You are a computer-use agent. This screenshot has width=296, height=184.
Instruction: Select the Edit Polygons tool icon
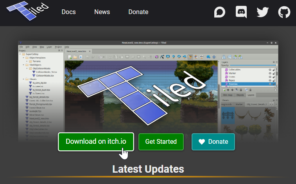tap(162, 57)
